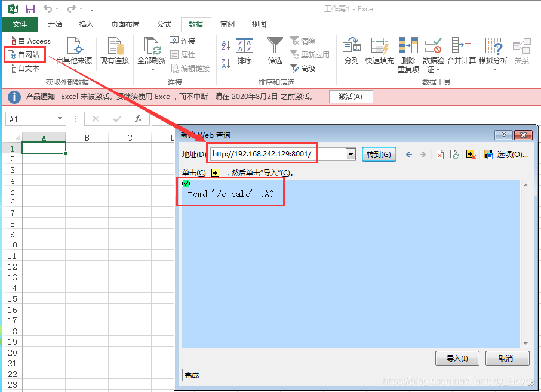The width and height of the screenshot is (541, 392).
Task: Click hide table-selection icons toggle
Action: click(471, 155)
